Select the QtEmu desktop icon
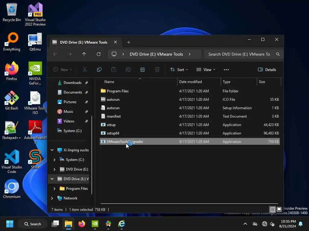This screenshot has height=231, width=309. (x=35, y=42)
